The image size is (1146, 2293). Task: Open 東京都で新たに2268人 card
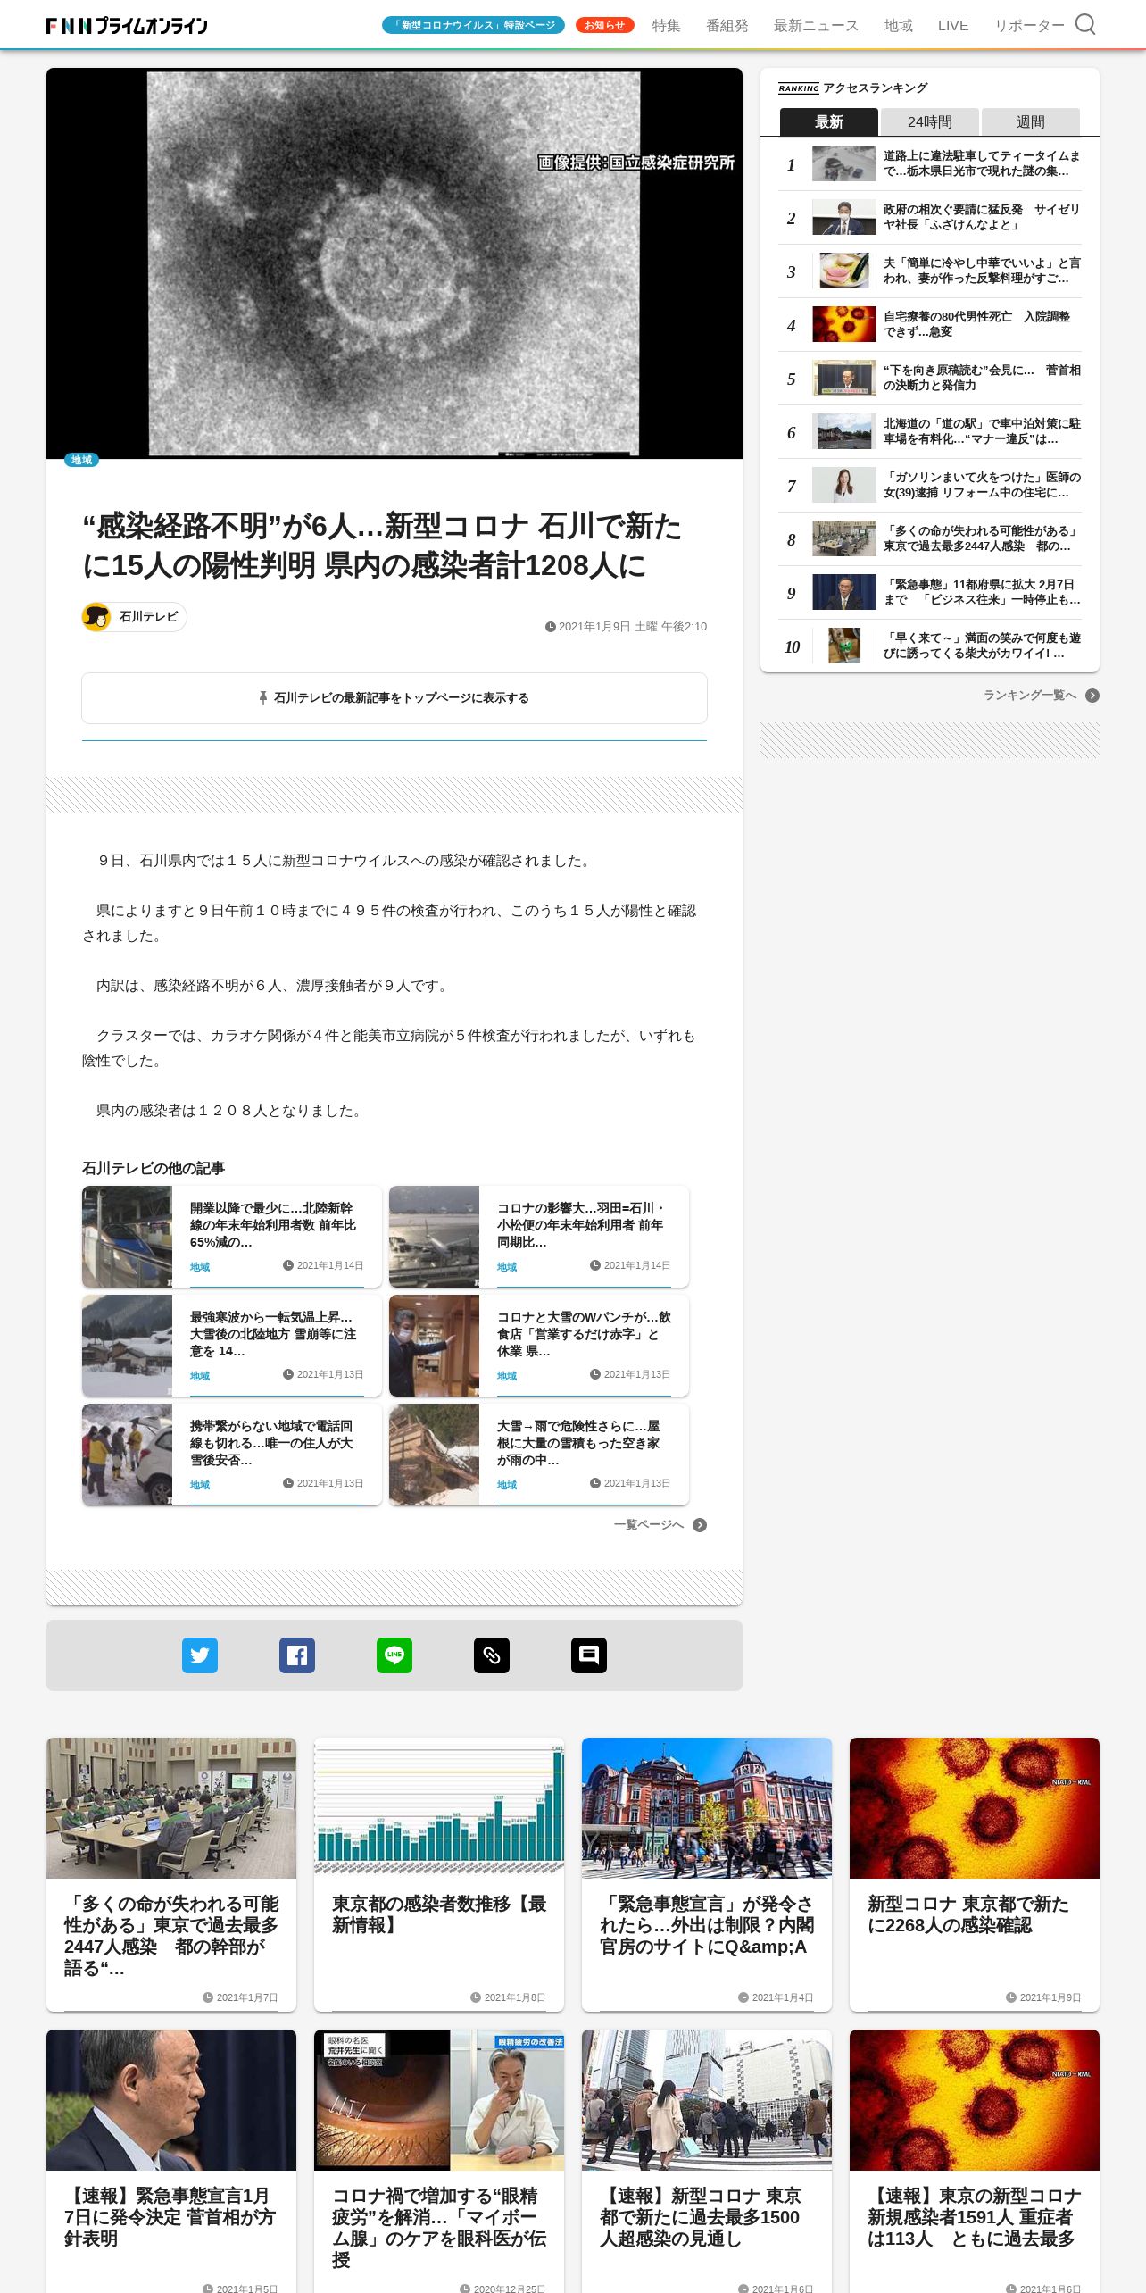975,1874
